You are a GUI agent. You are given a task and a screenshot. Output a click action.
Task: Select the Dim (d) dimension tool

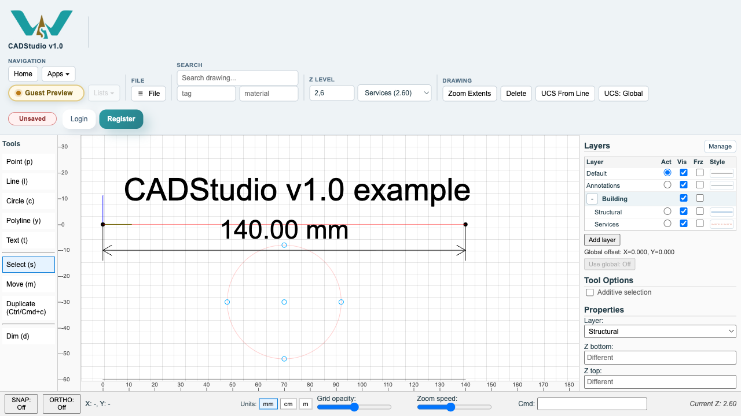coord(28,336)
